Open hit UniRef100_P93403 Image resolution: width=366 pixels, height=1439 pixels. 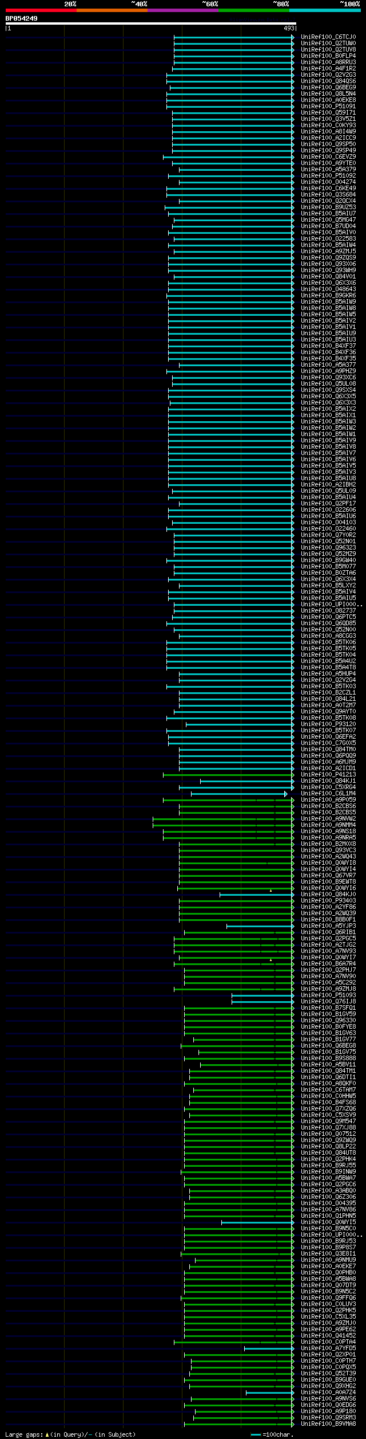coord(328,901)
